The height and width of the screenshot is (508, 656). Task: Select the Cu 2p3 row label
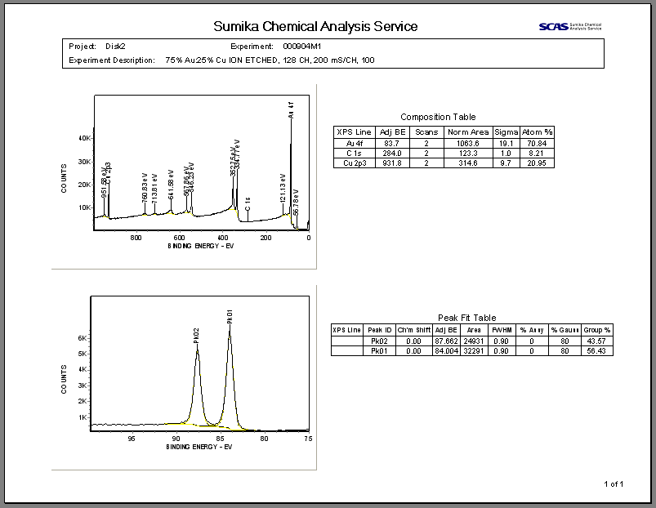click(355, 163)
